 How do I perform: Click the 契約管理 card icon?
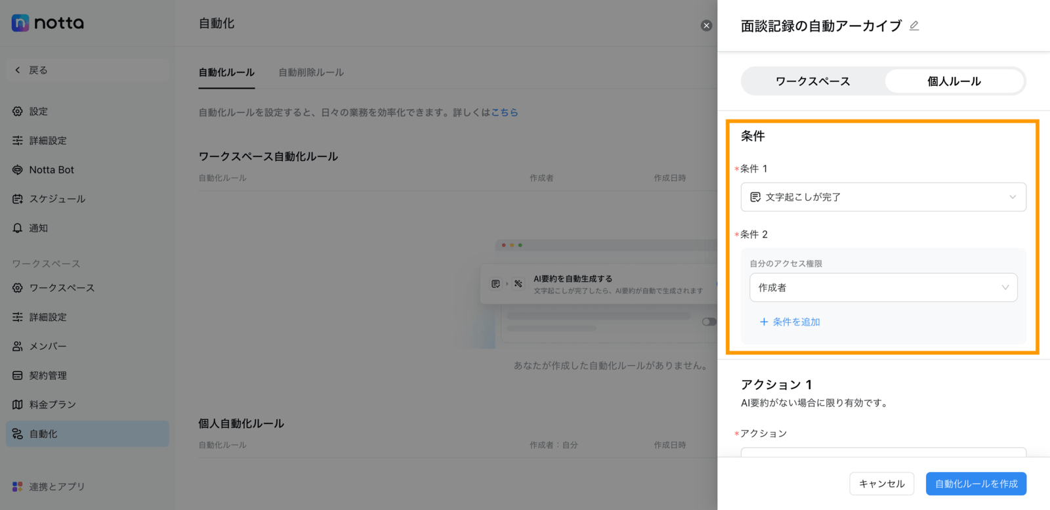coord(18,375)
